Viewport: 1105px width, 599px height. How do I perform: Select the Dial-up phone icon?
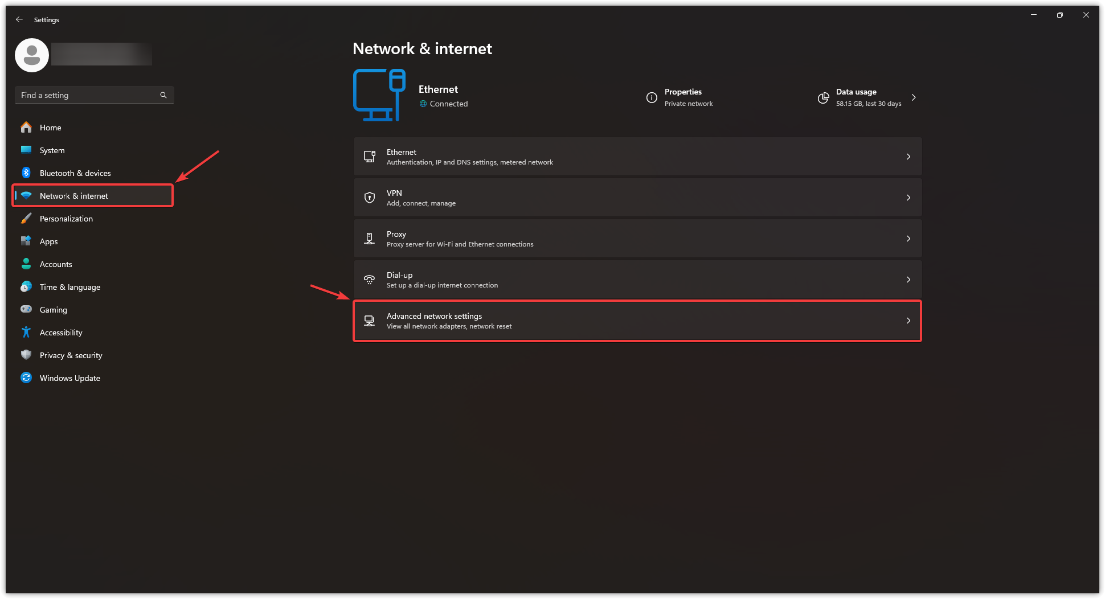(x=369, y=280)
